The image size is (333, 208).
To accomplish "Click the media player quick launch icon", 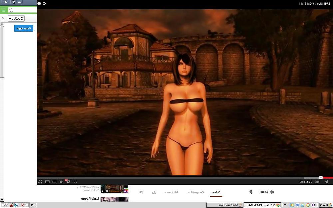I will [x=292, y=205].
